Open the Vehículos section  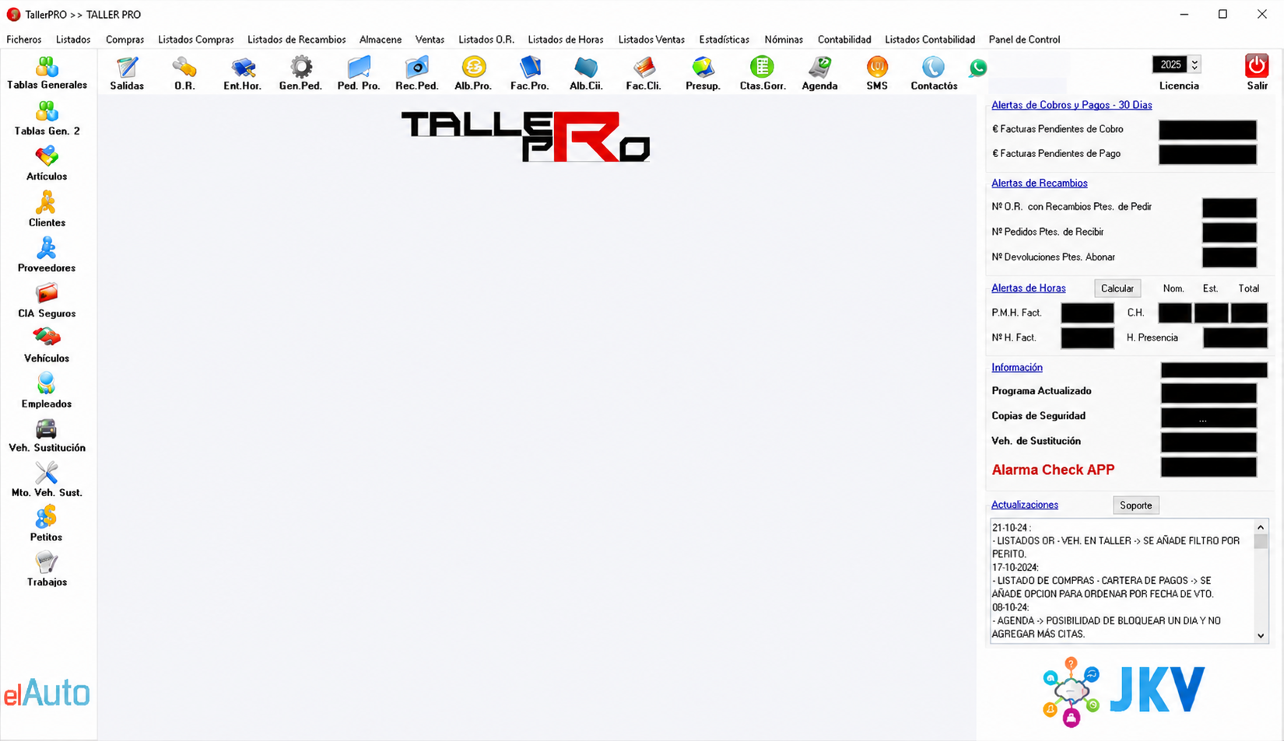[x=47, y=346]
